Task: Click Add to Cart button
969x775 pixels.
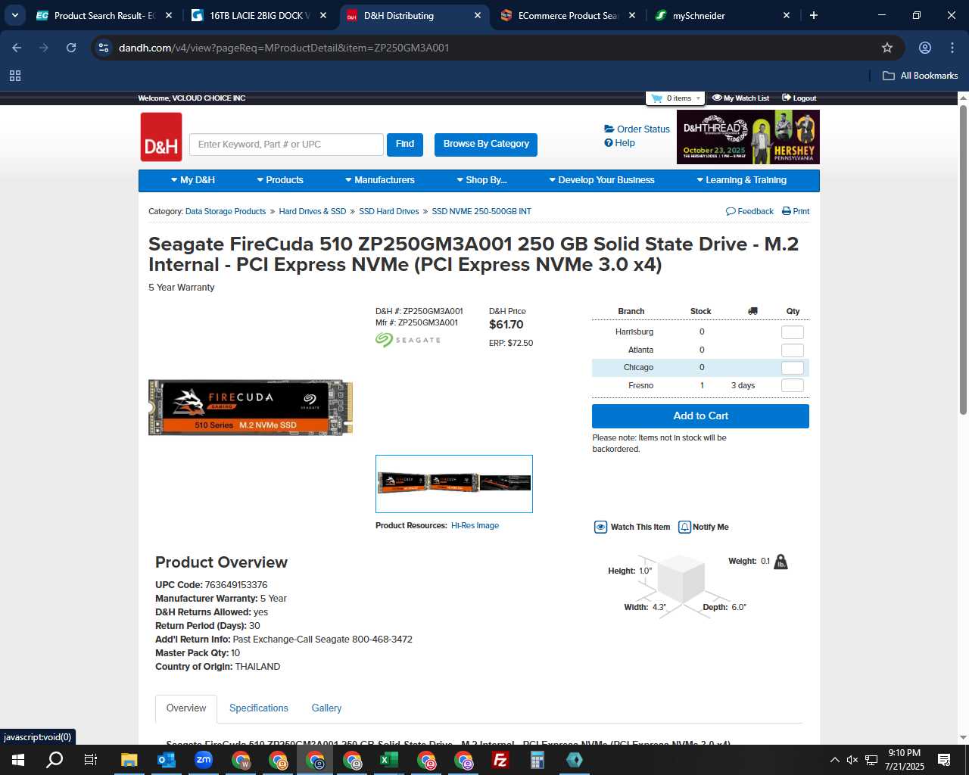Action: (x=700, y=416)
